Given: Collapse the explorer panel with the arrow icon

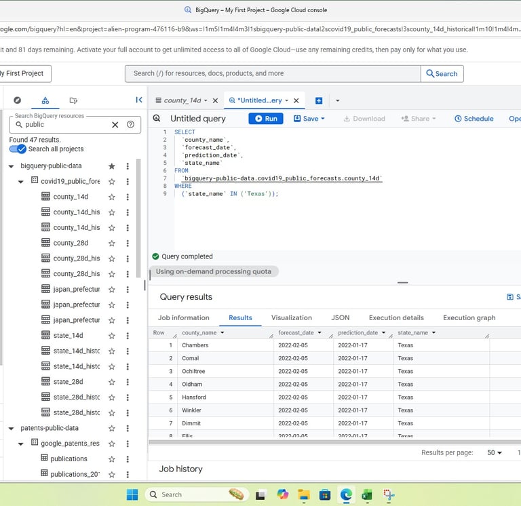Looking at the screenshot, I should coord(139,100).
